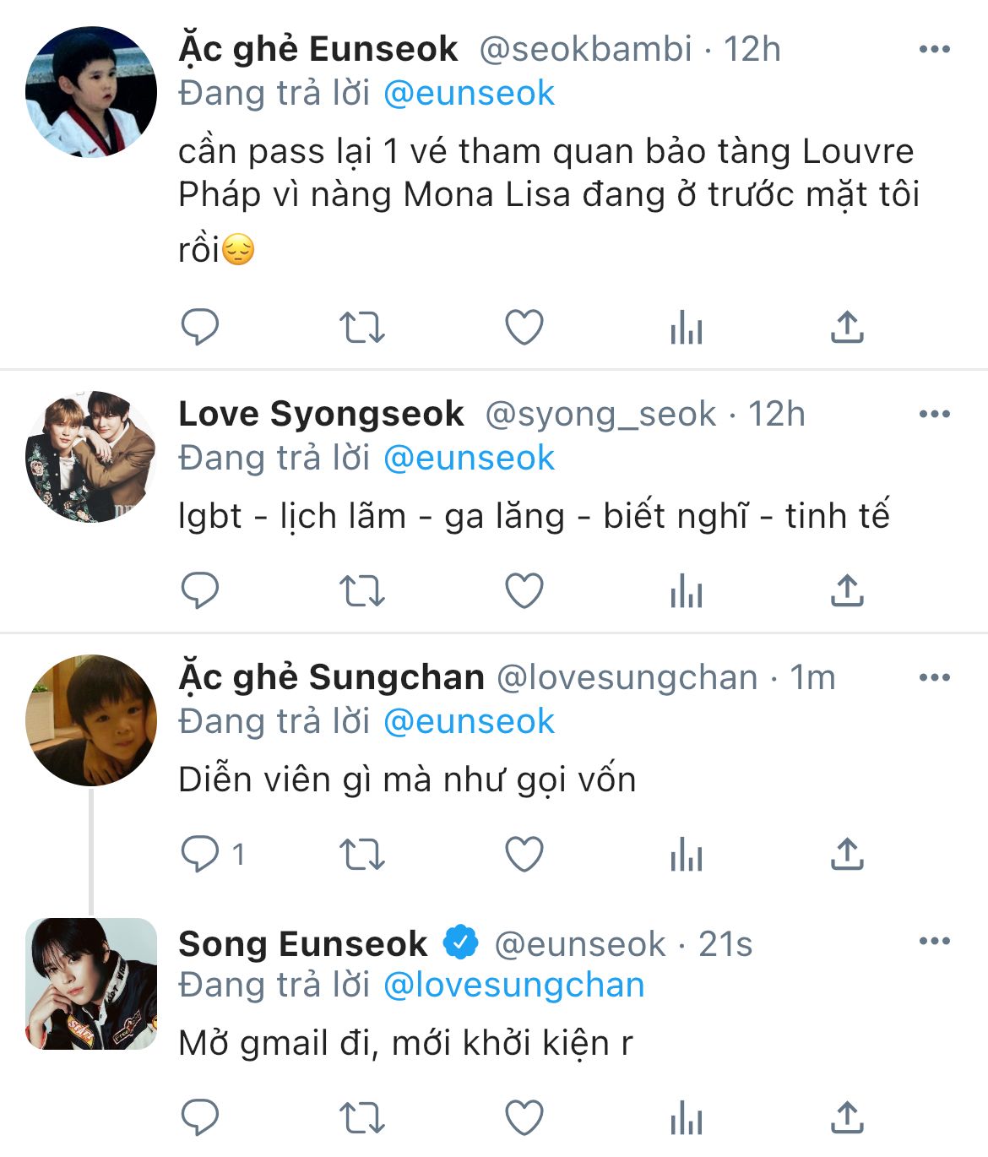The image size is (988, 1157).
Task: View analytics of Love Syongseok tweet
Action: 686,591
